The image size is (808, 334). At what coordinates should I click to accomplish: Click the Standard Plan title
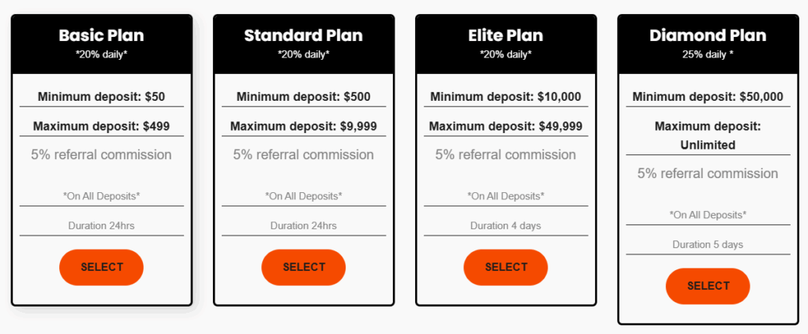tap(304, 35)
